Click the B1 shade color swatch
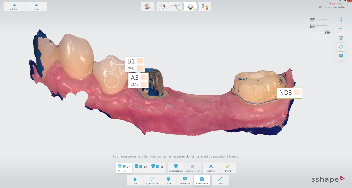This screenshot has height=188, width=352. [x=140, y=61]
